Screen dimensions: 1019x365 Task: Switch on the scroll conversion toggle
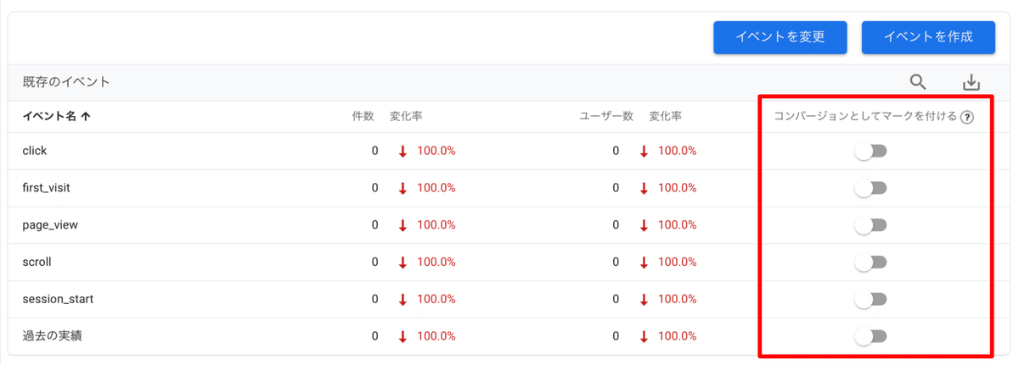(x=870, y=263)
